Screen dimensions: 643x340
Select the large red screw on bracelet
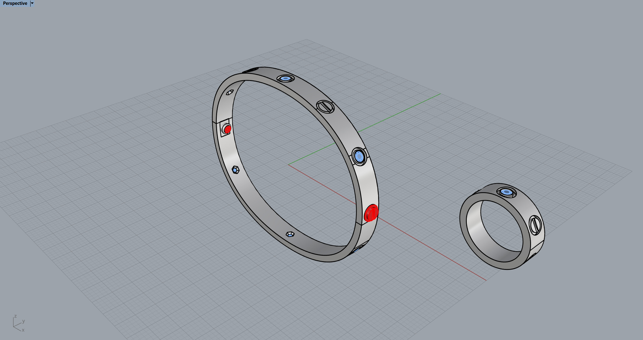[x=371, y=213]
